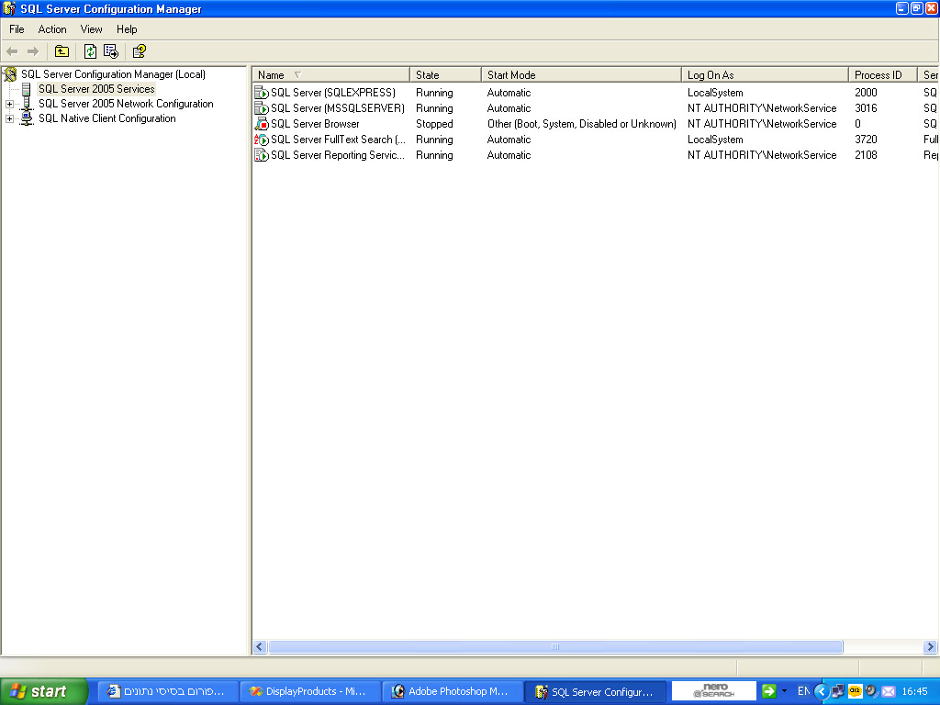This screenshot has height=705, width=940.
Task: Sort by the Log On As column
Action: tap(764, 75)
